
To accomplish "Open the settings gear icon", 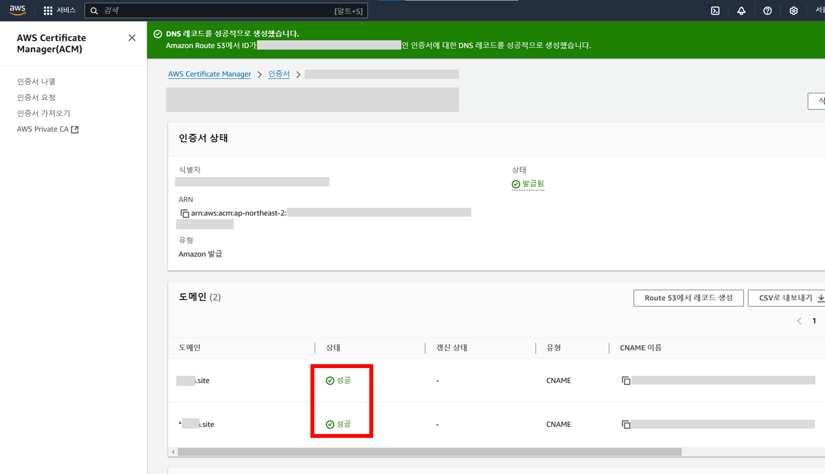I will click(793, 11).
